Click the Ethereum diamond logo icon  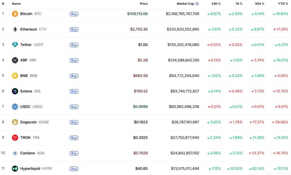click(15, 29)
